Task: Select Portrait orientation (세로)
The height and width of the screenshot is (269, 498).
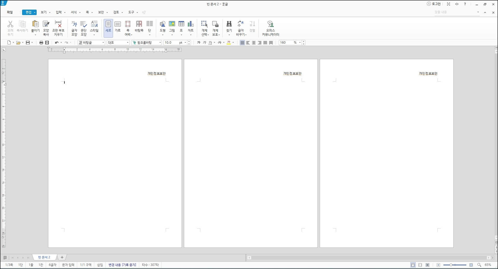Action: 108,28
